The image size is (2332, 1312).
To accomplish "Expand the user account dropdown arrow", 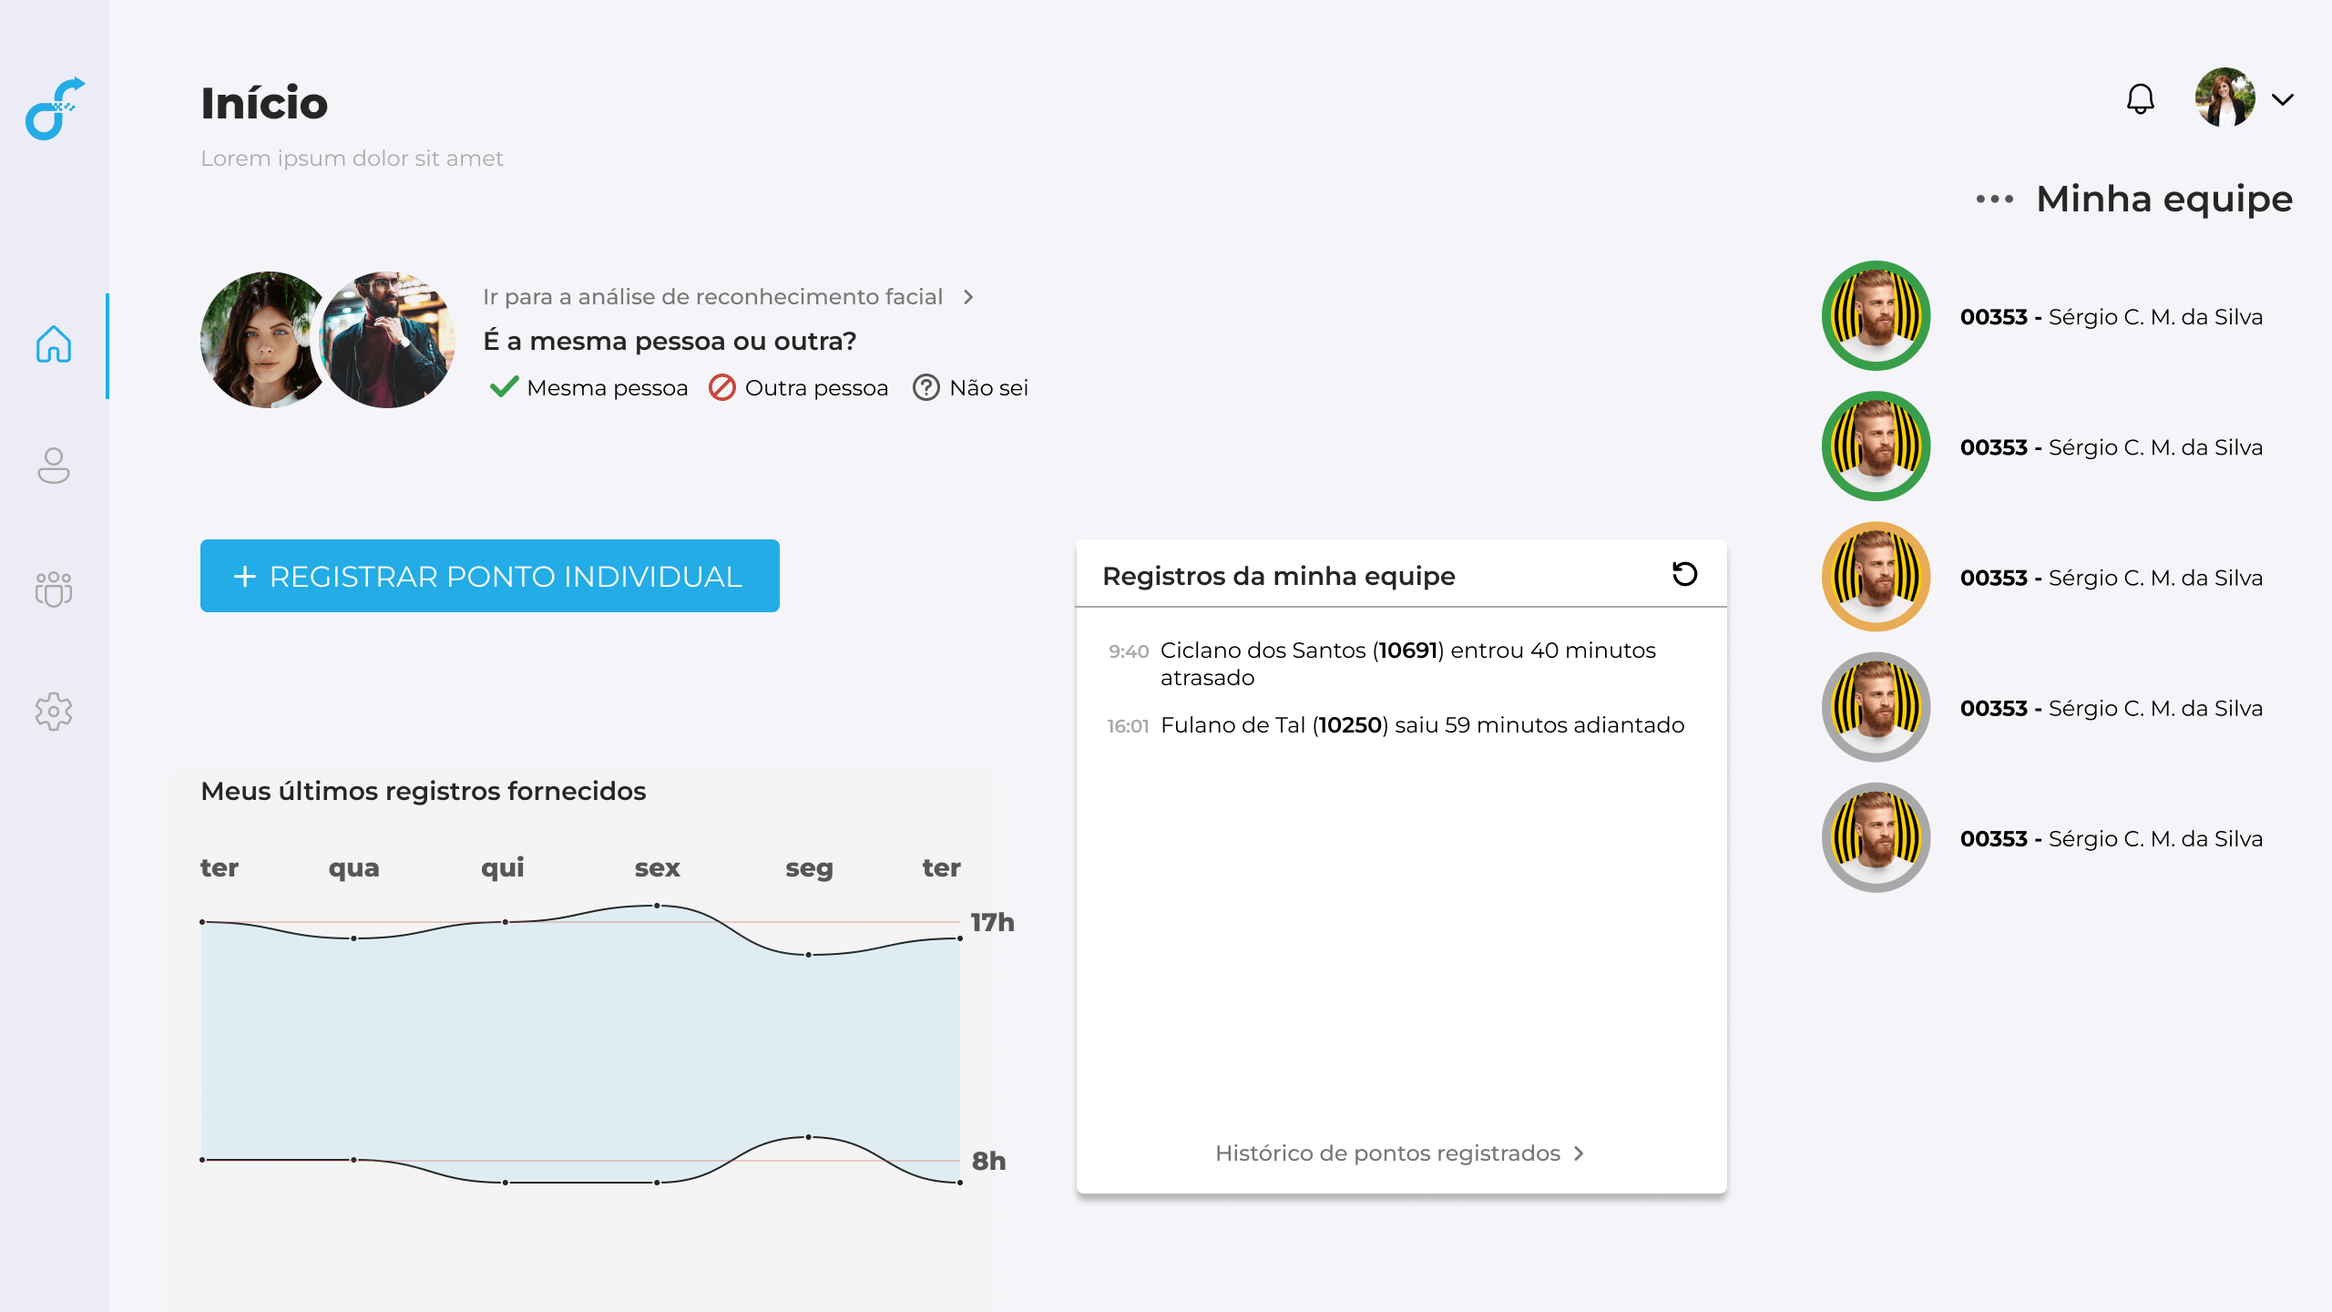I will pyautogui.click(x=2283, y=99).
